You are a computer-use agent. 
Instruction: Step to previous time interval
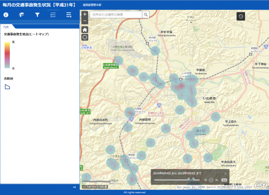pos(205,180)
